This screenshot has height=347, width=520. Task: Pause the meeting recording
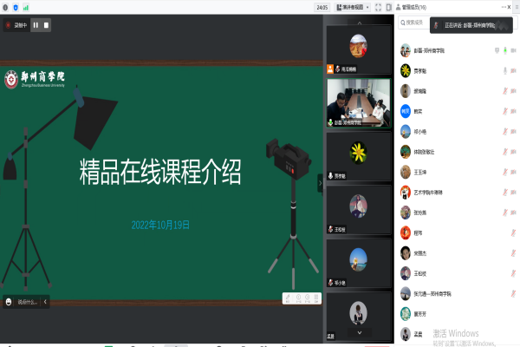pyautogui.click(x=36, y=25)
